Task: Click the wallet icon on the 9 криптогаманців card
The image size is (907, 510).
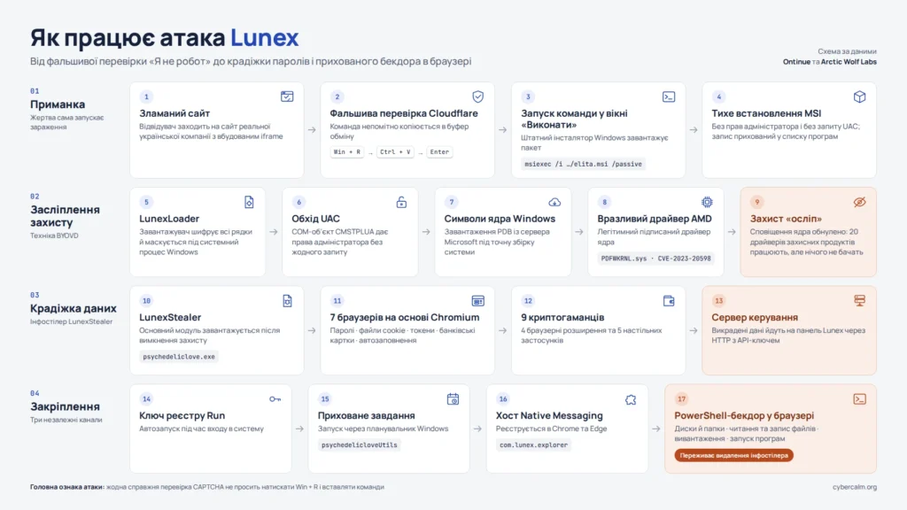Action: click(x=669, y=301)
